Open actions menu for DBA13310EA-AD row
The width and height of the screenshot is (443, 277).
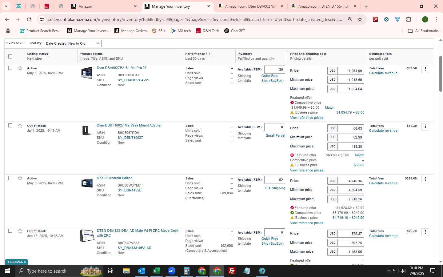(x=425, y=232)
